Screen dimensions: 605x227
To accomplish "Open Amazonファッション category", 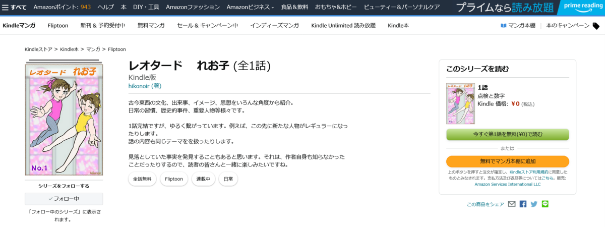I will [x=193, y=7].
